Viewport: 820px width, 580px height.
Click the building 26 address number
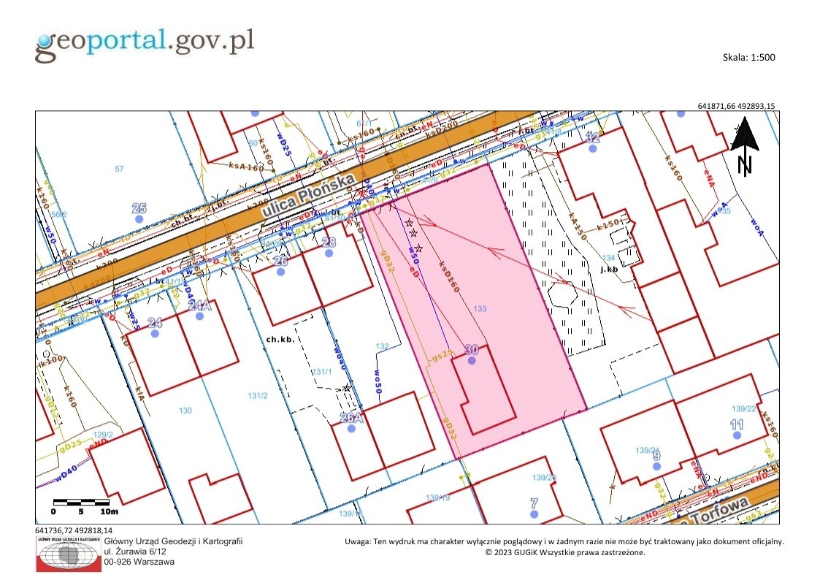(281, 261)
